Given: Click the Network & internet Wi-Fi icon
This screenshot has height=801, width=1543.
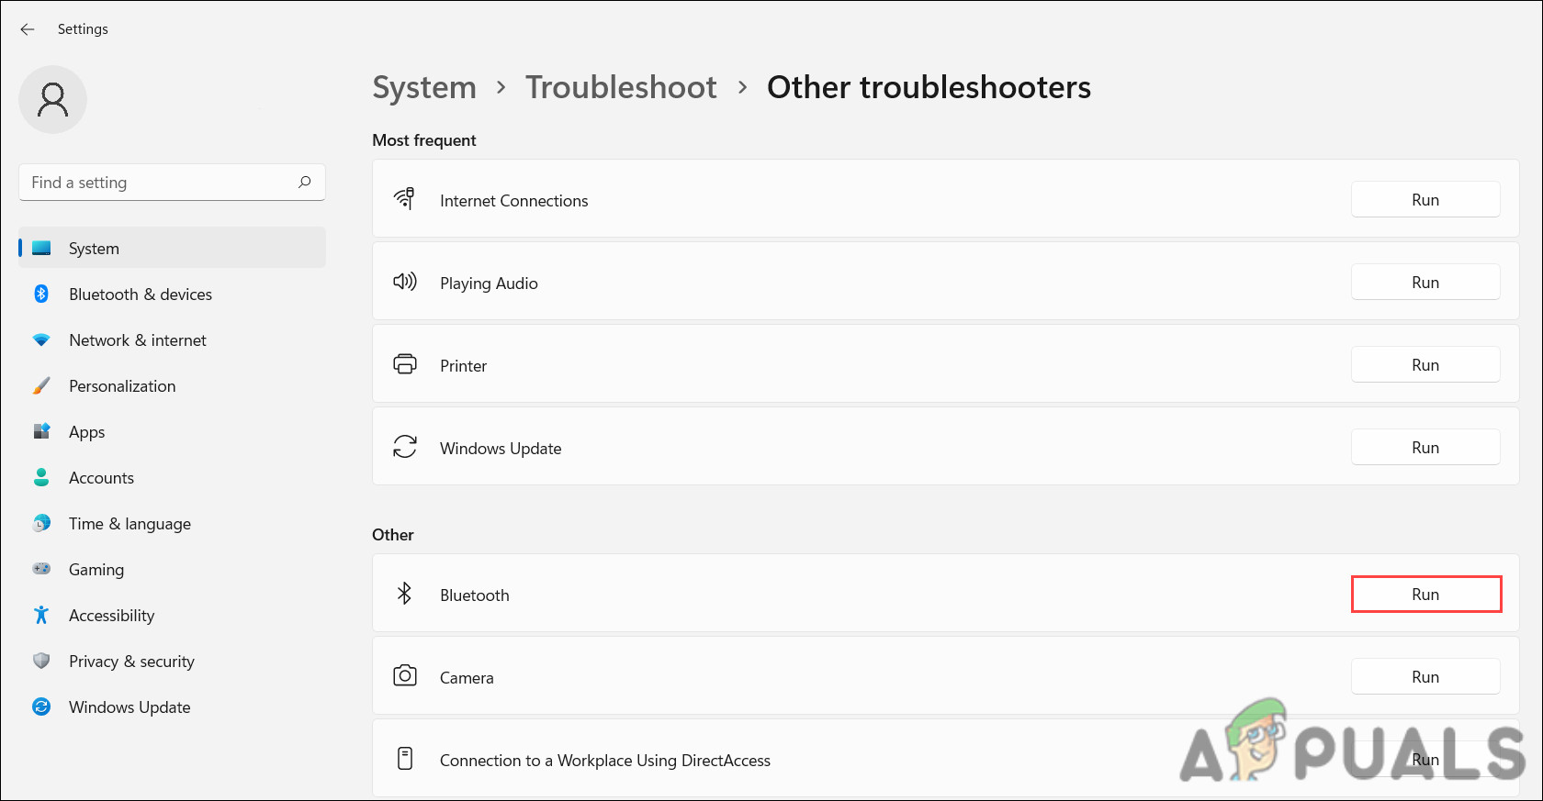Looking at the screenshot, I should 41,339.
